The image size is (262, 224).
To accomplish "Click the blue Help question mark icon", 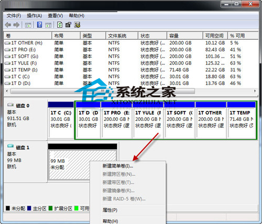I will click(x=40, y=25).
